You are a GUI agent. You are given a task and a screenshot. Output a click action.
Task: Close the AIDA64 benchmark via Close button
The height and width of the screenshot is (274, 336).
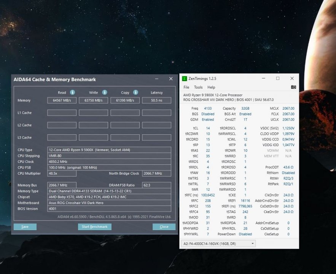point(164,226)
